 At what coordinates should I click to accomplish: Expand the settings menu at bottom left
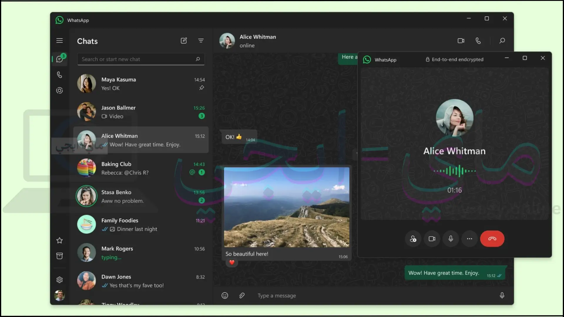(59, 279)
